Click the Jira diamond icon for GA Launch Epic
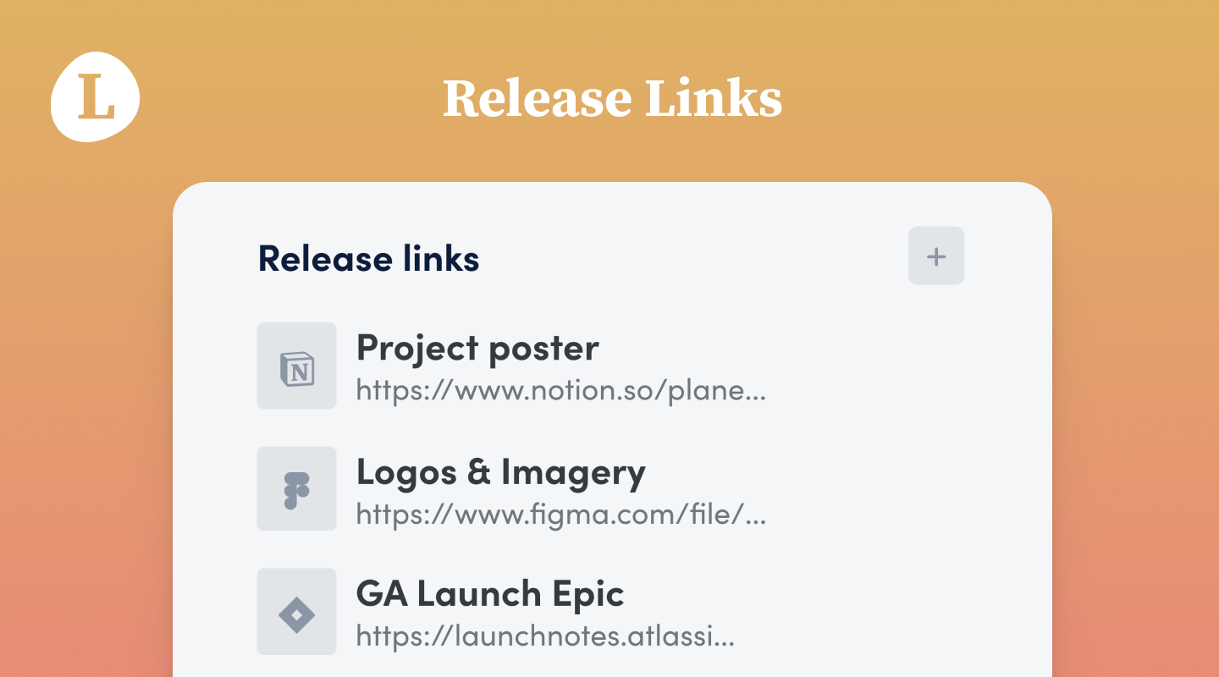Image resolution: width=1219 pixels, height=677 pixels. tap(296, 612)
